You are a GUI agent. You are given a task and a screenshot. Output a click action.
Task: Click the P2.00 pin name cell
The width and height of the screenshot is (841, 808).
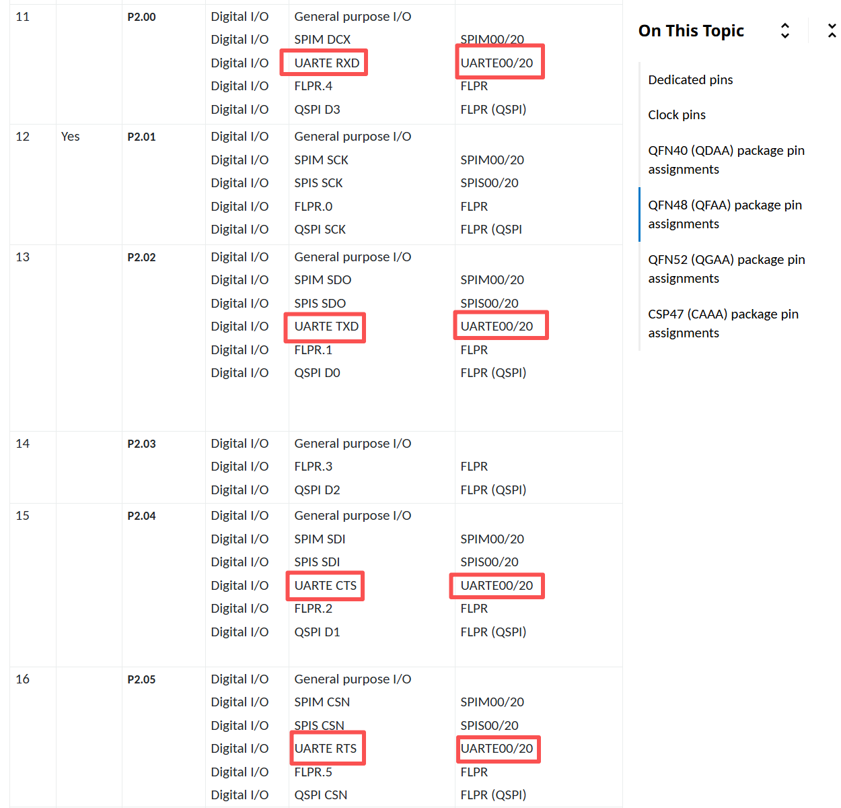(x=141, y=17)
